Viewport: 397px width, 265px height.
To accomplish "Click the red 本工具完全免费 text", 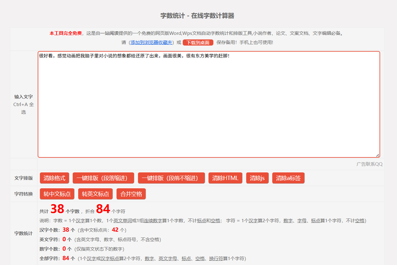I will pyautogui.click(x=66, y=33).
